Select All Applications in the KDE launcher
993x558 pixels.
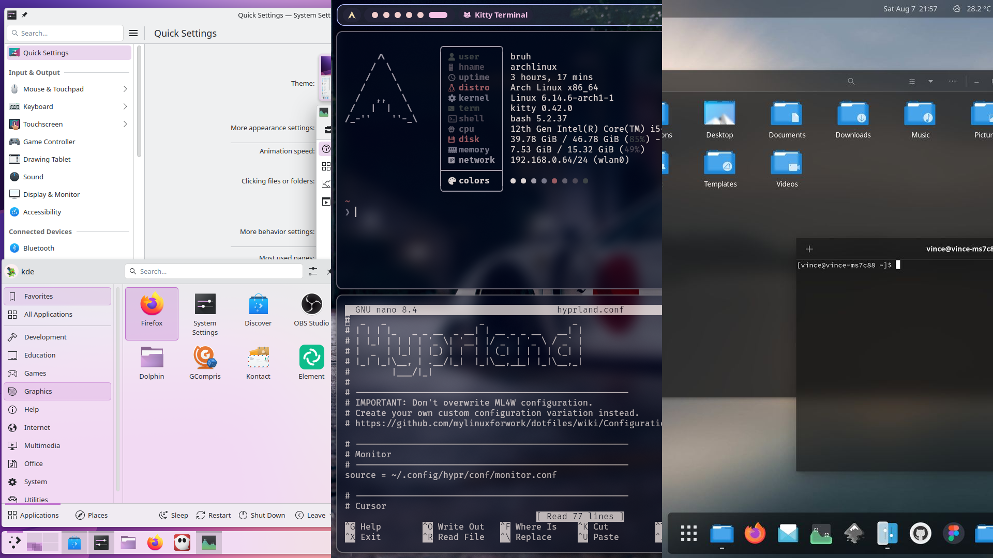57,314
